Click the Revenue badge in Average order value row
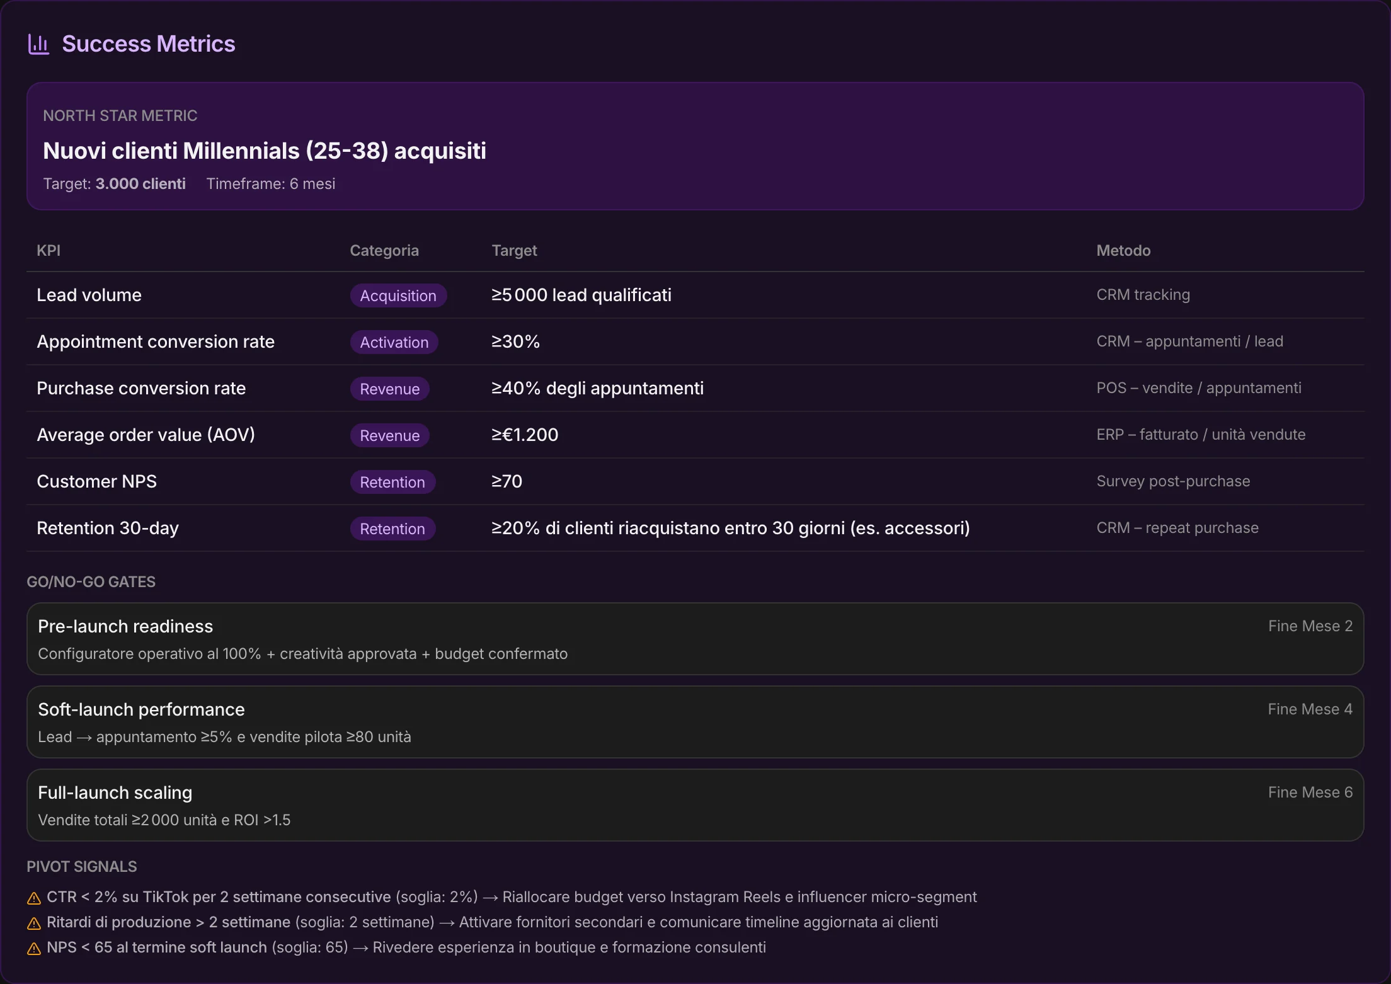Screen dimensions: 1391x984 pos(390,435)
